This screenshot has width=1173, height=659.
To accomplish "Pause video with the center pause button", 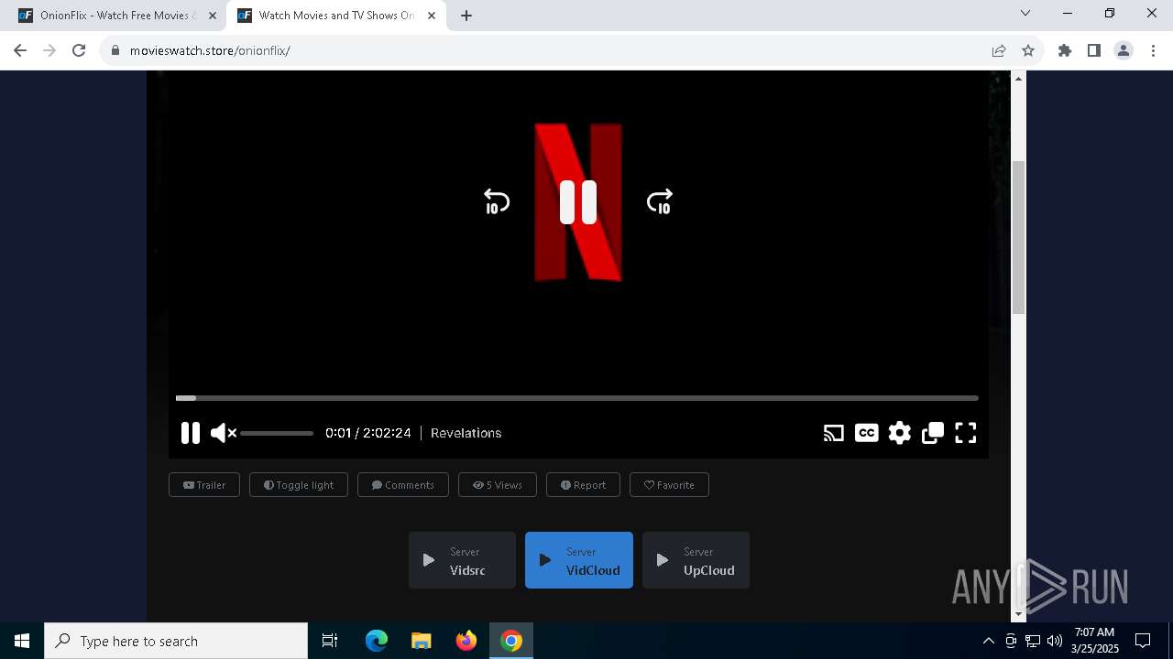I will point(578,202).
